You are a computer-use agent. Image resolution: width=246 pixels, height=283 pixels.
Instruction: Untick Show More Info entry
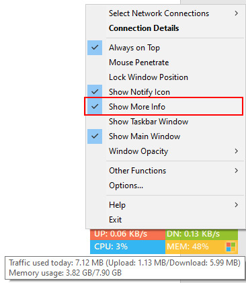pos(165,107)
